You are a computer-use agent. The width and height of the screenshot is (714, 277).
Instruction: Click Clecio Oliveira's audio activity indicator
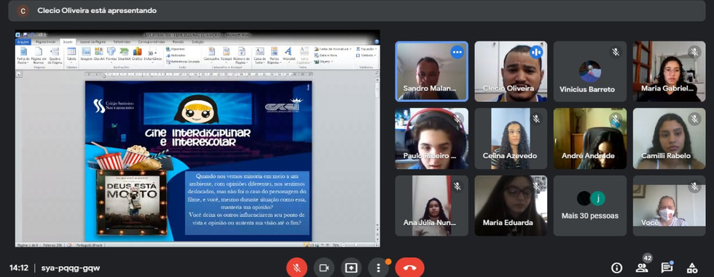[x=536, y=52]
